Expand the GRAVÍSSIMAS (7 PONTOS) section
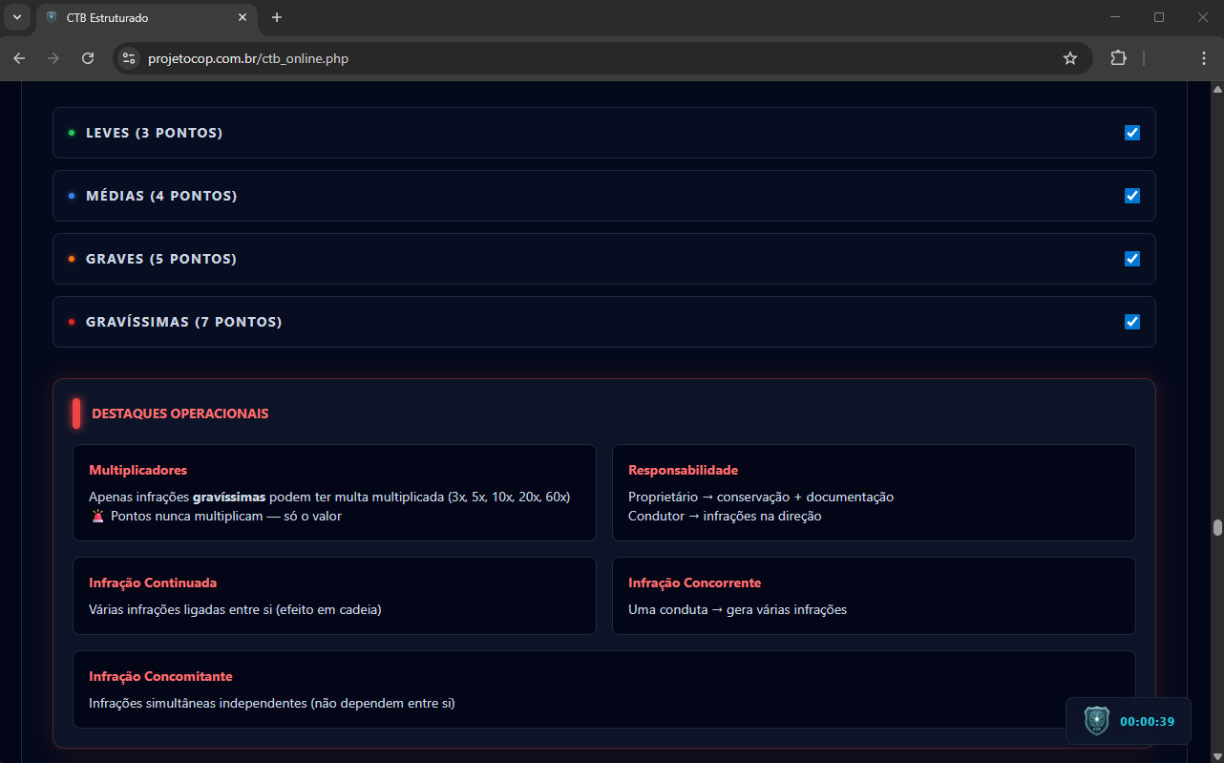Image resolution: width=1224 pixels, height=763 pixels. [603, 322]
